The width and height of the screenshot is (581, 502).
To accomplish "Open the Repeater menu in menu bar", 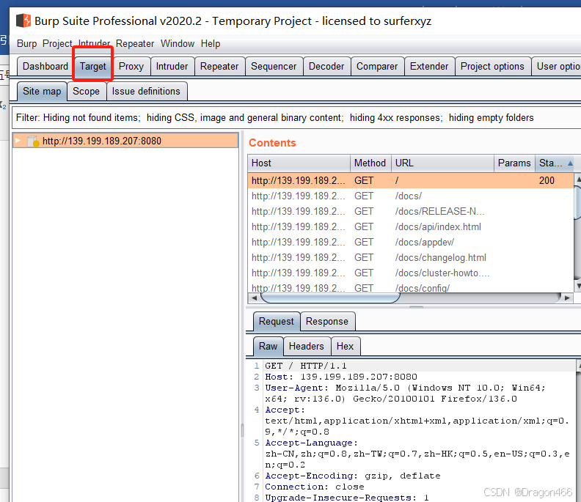I will pos(135,44).
